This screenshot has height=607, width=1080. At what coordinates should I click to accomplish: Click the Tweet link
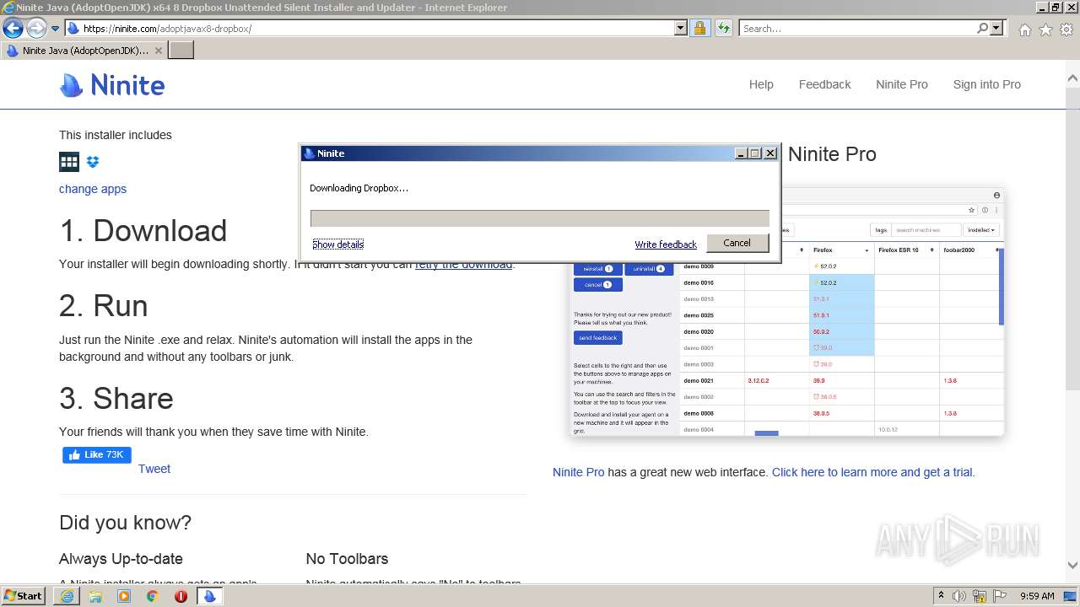coord(154,469)
